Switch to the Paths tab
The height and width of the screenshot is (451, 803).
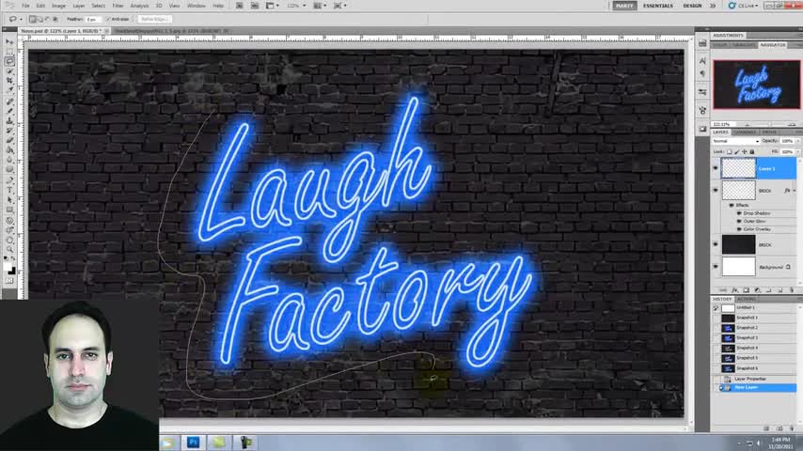click(769, 132)
